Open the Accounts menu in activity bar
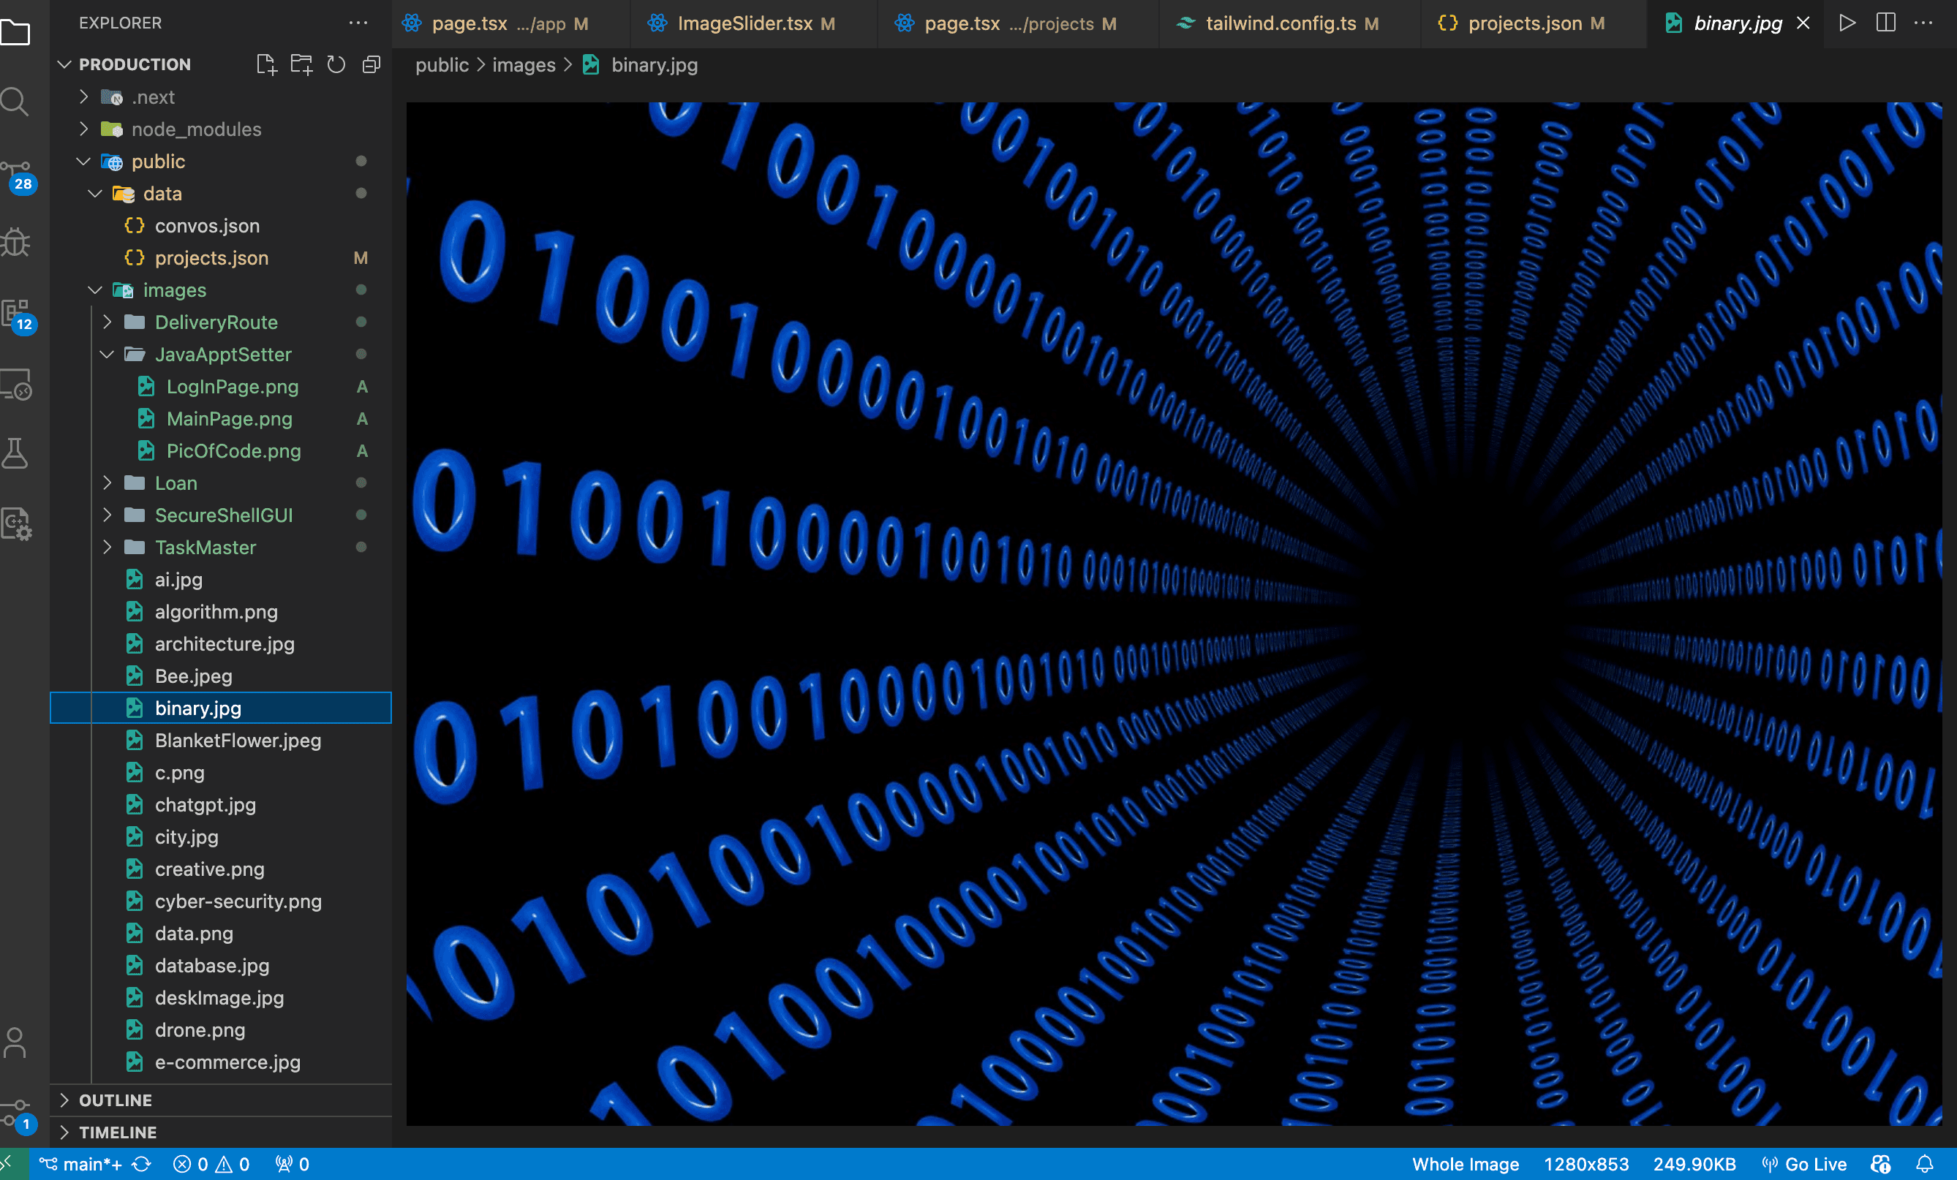The height and width of the screenshot is (1180, 1957). (15, 1042)
